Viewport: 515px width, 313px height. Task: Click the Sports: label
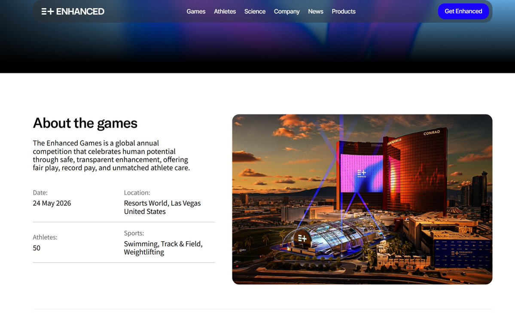[134, 233]
